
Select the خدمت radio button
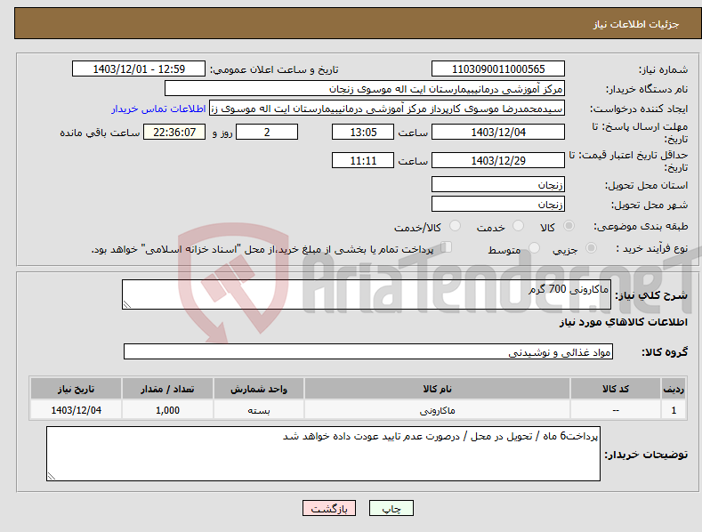click(518, 226)
